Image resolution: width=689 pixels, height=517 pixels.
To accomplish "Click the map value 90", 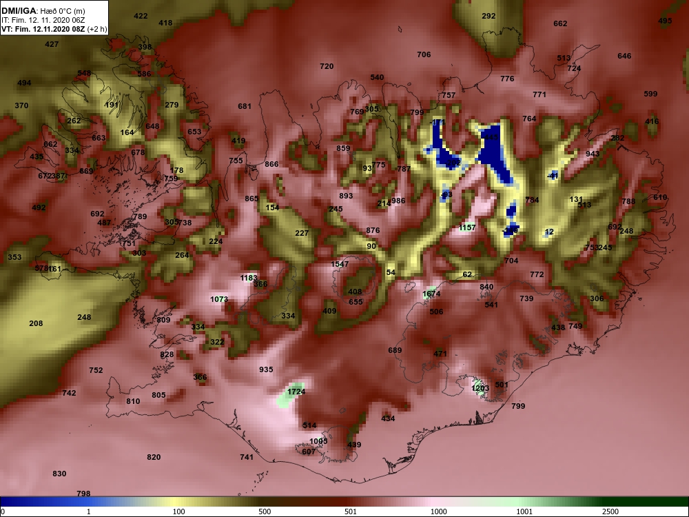I will (x=371, y=246).
